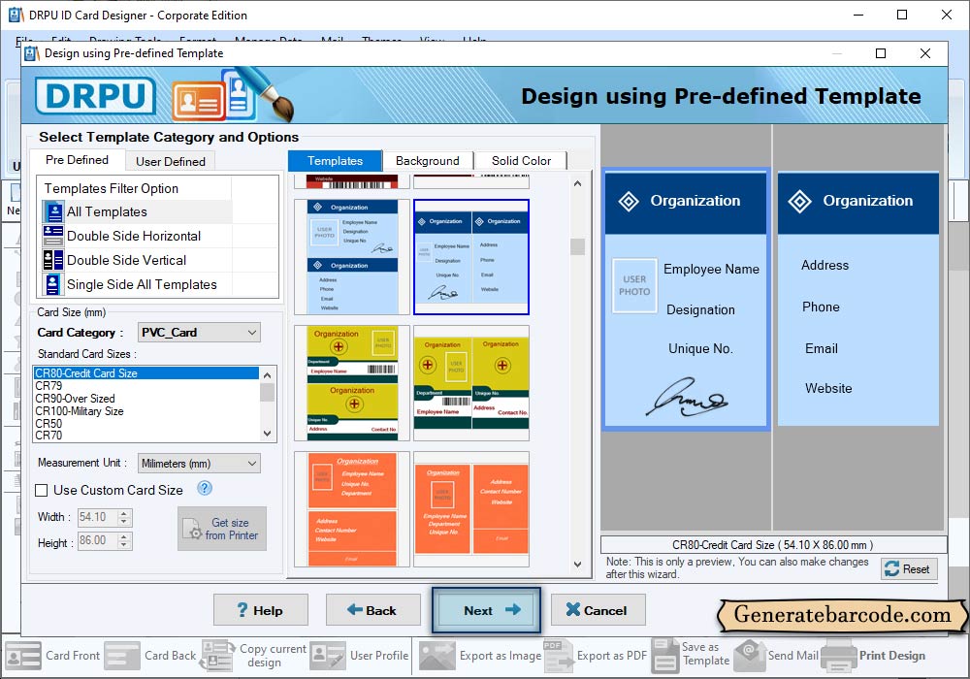
Task: Increase Width stepper up arrow
Action: tap(124, 513)
